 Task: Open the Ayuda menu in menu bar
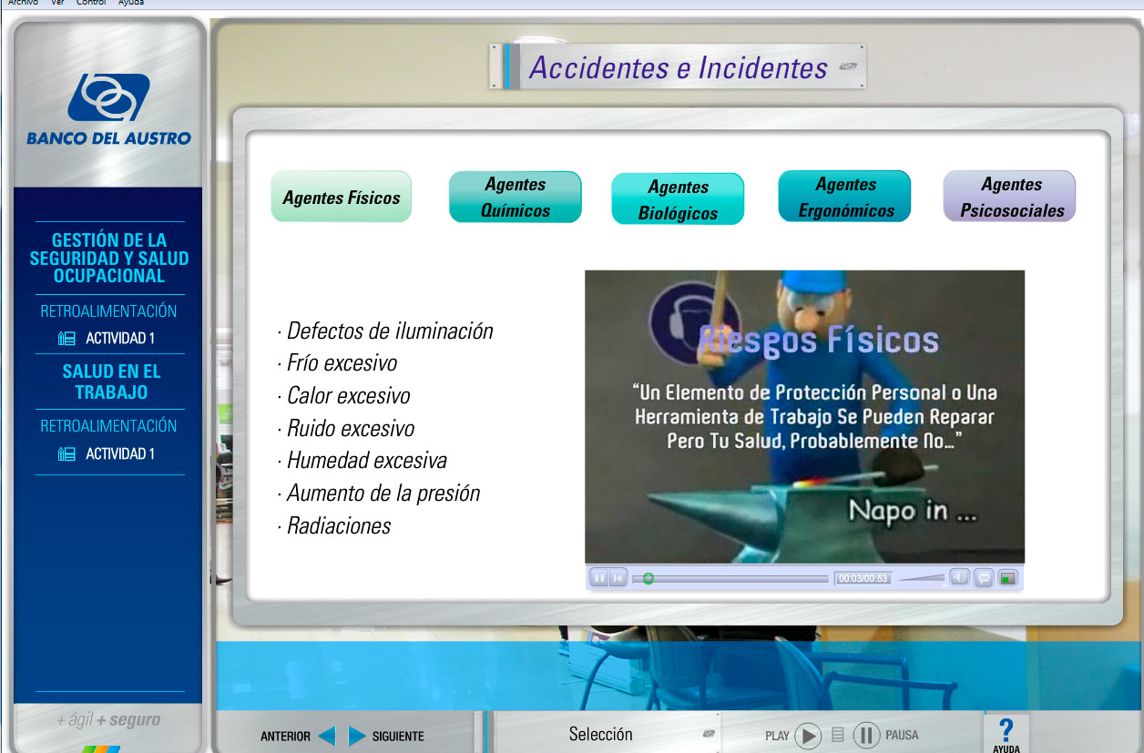pos(131,3)
